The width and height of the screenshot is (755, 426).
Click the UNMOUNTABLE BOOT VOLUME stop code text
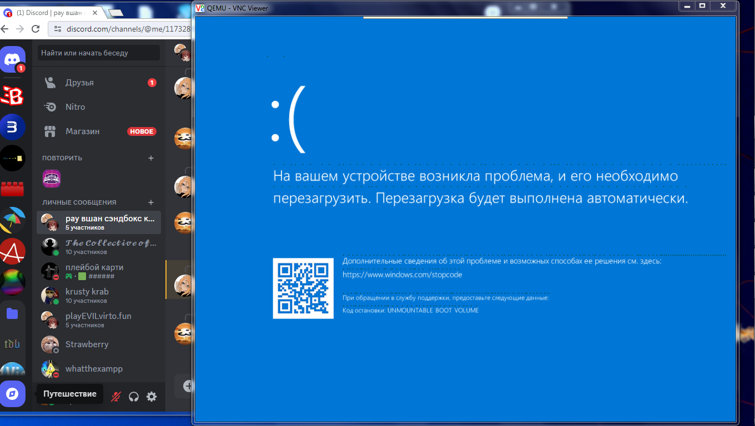pos(433,311)
